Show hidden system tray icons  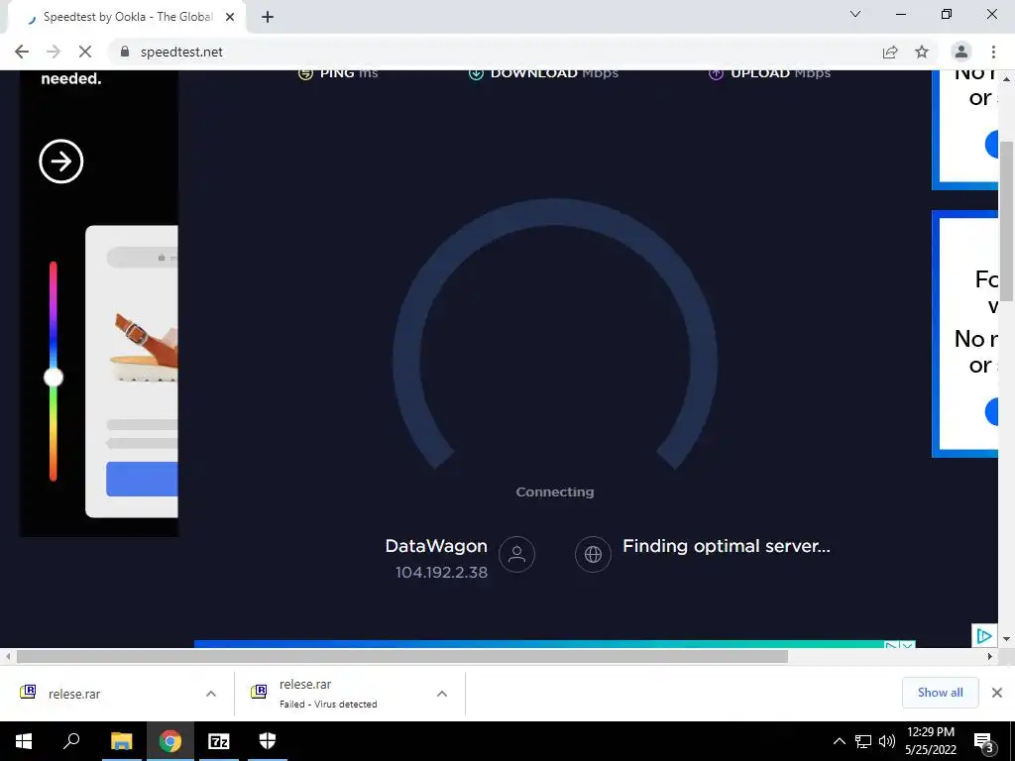tap(839, 741)
